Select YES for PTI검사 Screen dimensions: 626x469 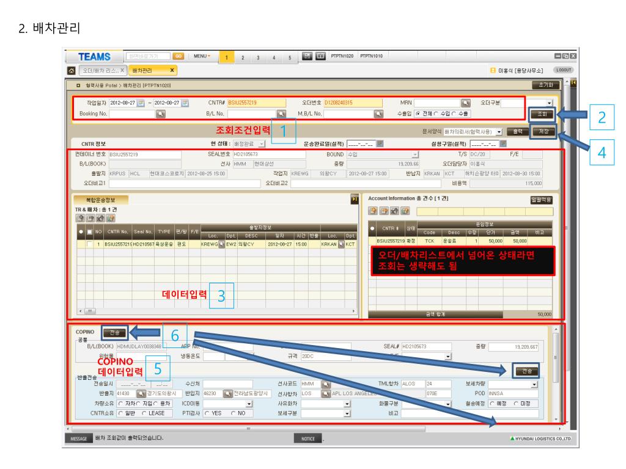pyautogui.click(x=207, y=413)
